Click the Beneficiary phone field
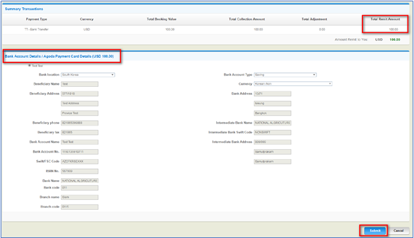Image resolution: width=414 pixels, height=238 pixels. [x=80, y=123]
